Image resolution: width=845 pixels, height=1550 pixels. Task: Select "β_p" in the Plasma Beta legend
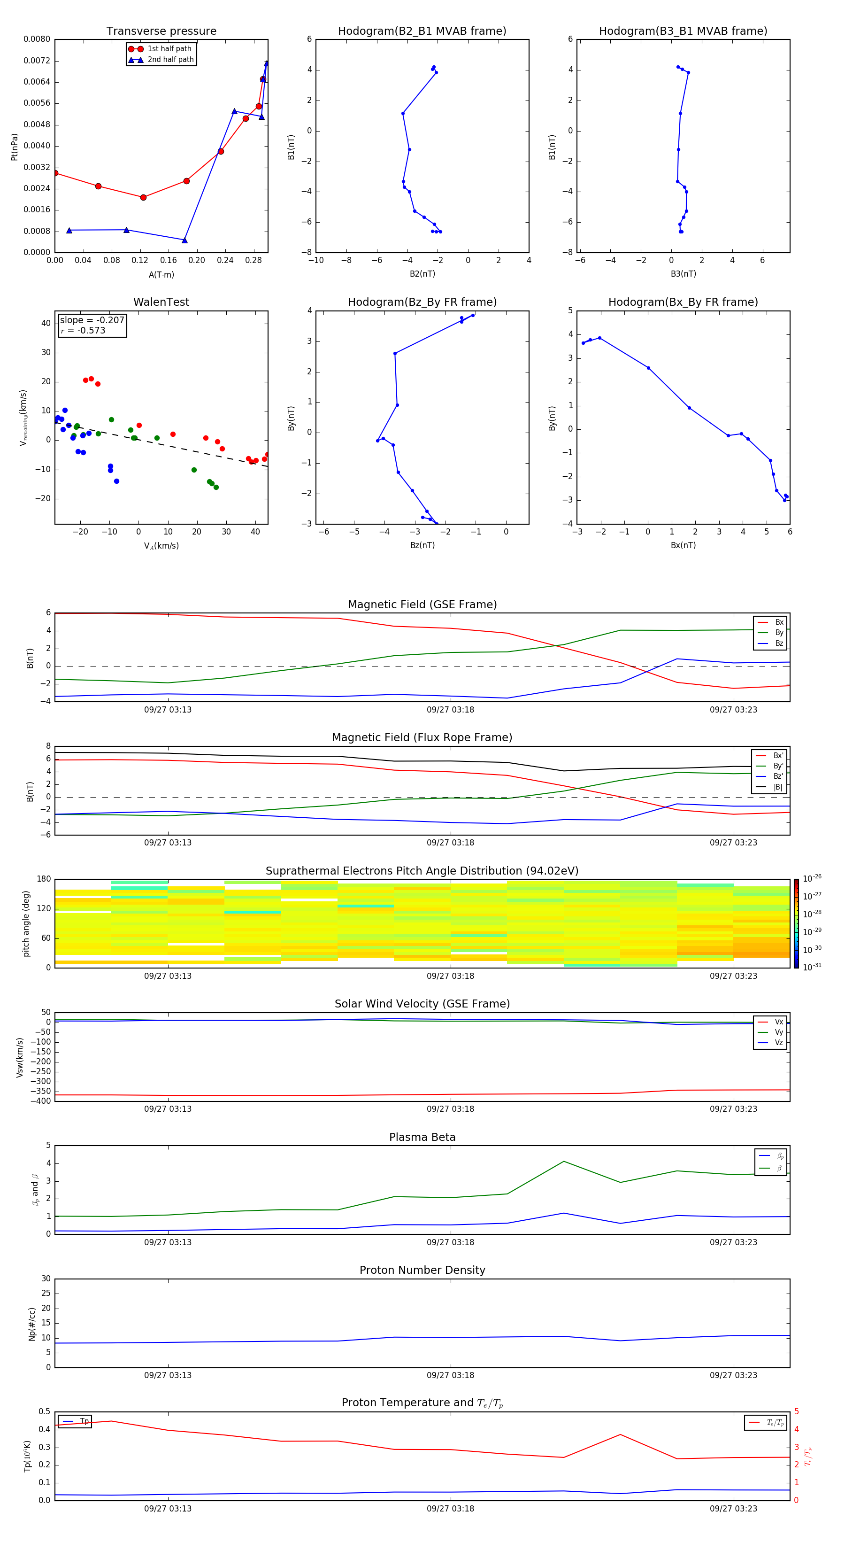(771, 1156)
